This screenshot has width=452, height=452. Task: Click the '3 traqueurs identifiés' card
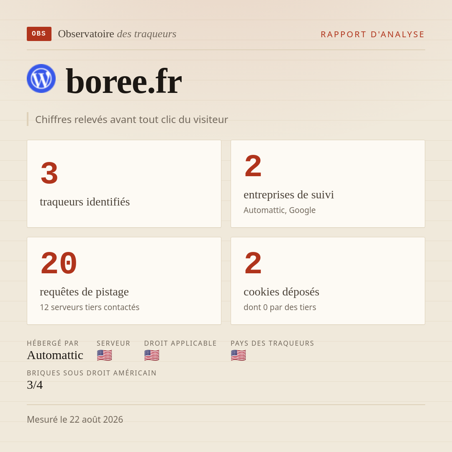click(124, 184)
